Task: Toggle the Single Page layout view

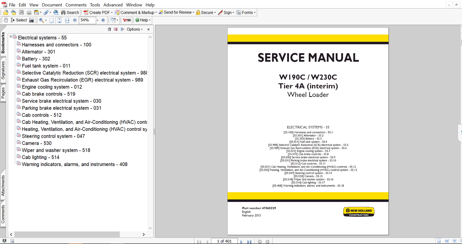Action: (x=439, y=241)
